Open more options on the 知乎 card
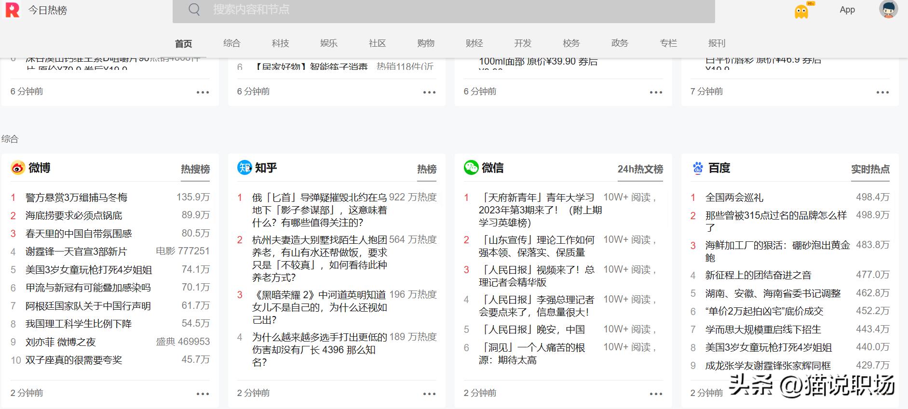Image resolution: width=908 pixels, height=409 pixels. [x=429, y=394]
